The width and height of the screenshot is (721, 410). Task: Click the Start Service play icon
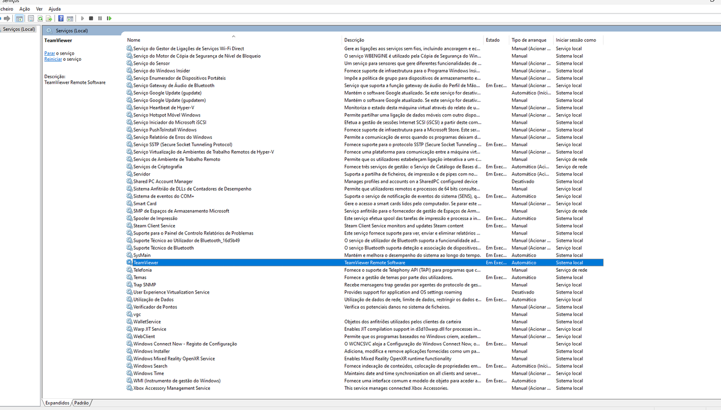82,19
